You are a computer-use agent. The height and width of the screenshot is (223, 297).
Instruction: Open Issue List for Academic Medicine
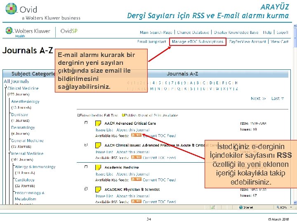(x=104, y=174)
